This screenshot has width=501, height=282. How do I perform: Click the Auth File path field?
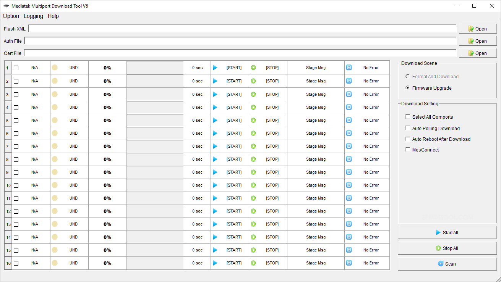[240, 41]
